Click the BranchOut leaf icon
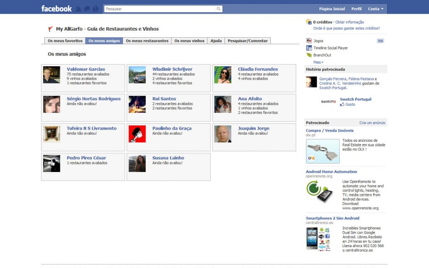The height and width of the screenshot is (268, 429). tap(309, 55)
